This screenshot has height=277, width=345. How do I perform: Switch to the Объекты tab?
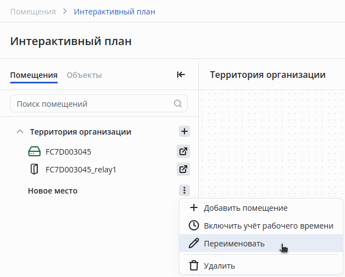click(84, 75)
